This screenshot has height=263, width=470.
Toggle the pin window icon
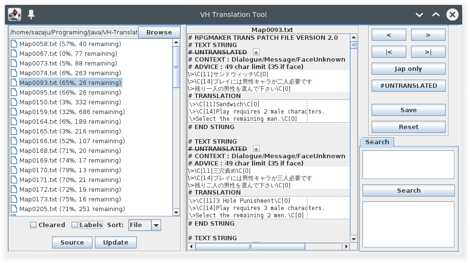[x=31, y=15]
